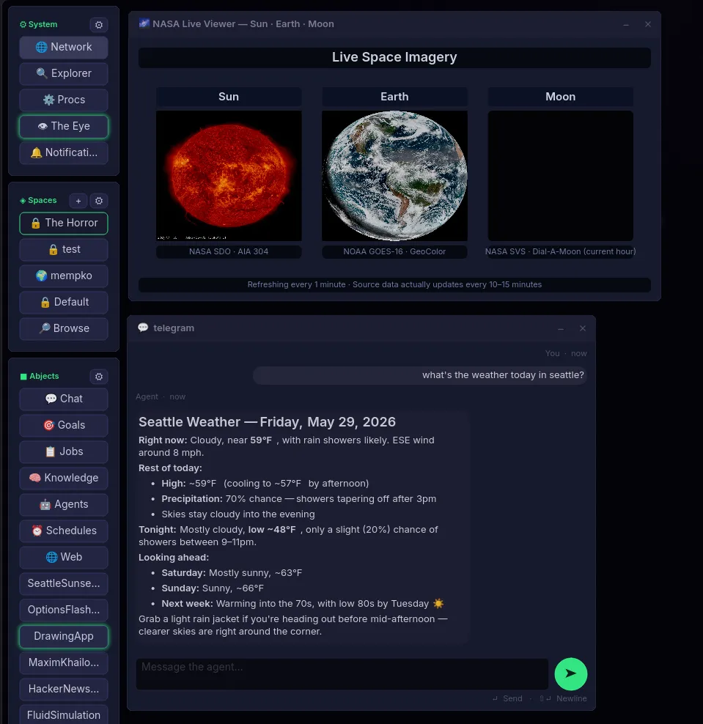This screenshot has height=724, width=703.
Task: Focus the Message the agent input
Action: click(x=342, y=673)
